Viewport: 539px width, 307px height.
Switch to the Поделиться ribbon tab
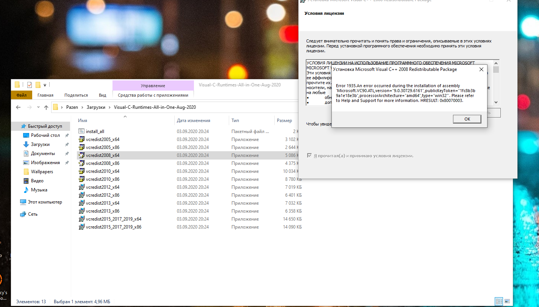pos(76,95)
